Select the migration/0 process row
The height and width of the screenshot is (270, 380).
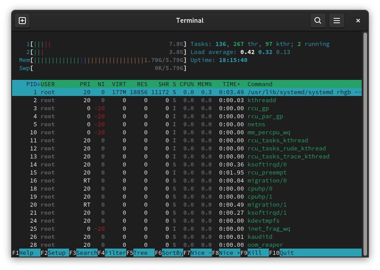pos(187,180)
